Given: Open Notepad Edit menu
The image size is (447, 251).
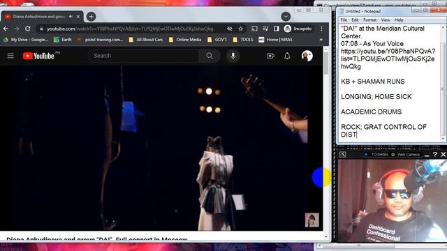Looking at the screenshot, I should [x=355, y=20].
